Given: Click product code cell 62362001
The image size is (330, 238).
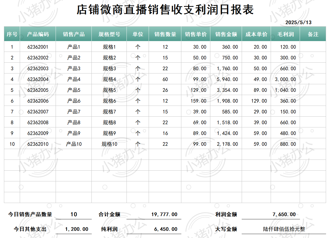Looking at the screenshot, I should tap(38, 47).
